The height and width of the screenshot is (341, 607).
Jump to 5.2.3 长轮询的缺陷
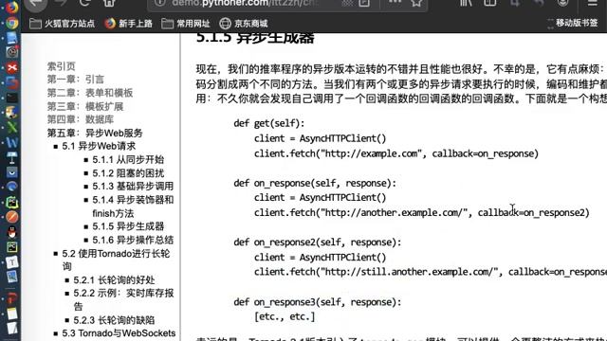click(x=114, y=320)
